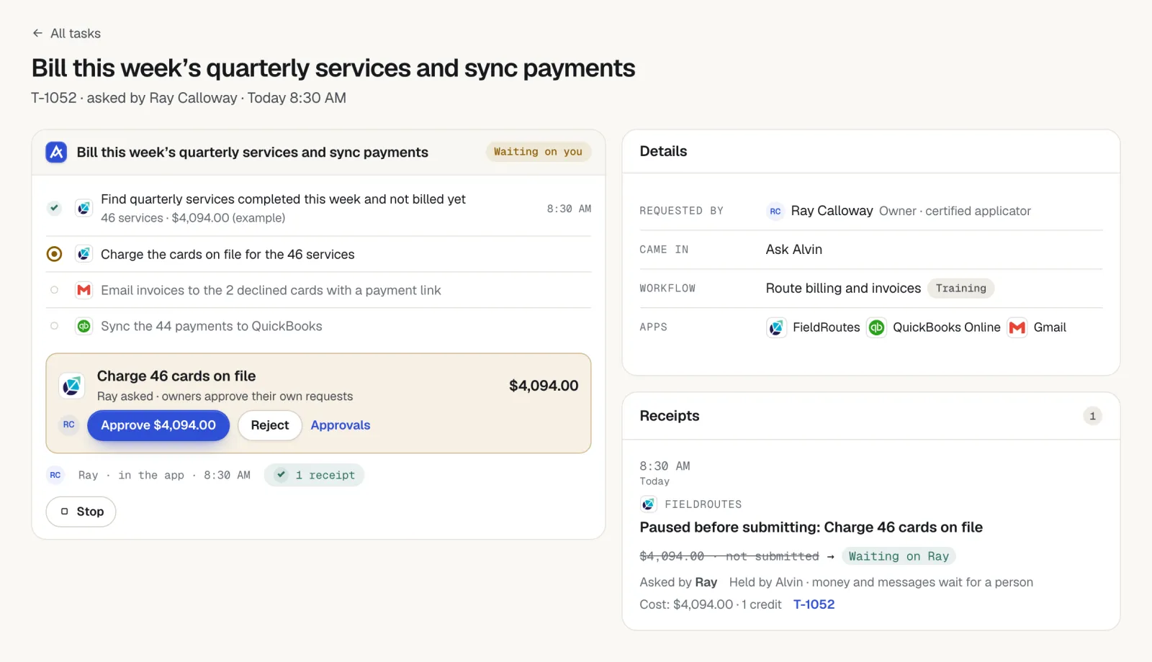The image size is (1152, 662).
Task: Click FieldRoutes icon in Charge 46 cards approval box
Action: (x=71, y=386)
